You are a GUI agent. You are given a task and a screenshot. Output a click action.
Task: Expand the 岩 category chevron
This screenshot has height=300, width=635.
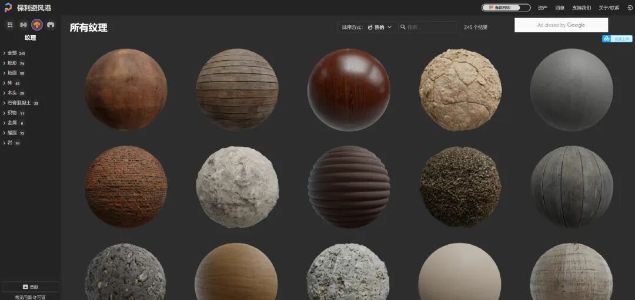(4, 143)
